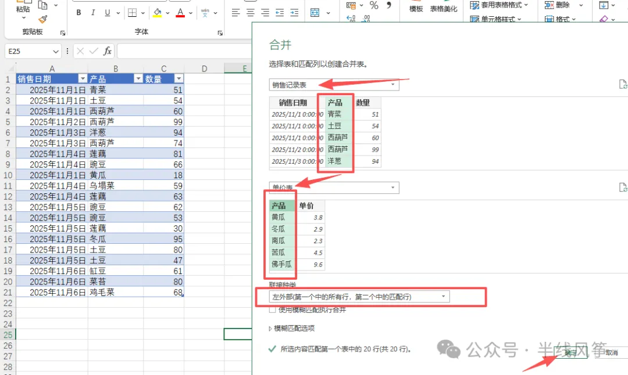Open the first table selector showing 销售记录表
628x375 pixels.
tap(334, 85)
